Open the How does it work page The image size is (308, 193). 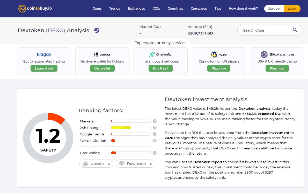pos(243,9)
